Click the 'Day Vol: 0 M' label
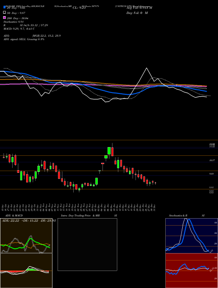This screenshot has width=218, height=288. pos(137,13)
